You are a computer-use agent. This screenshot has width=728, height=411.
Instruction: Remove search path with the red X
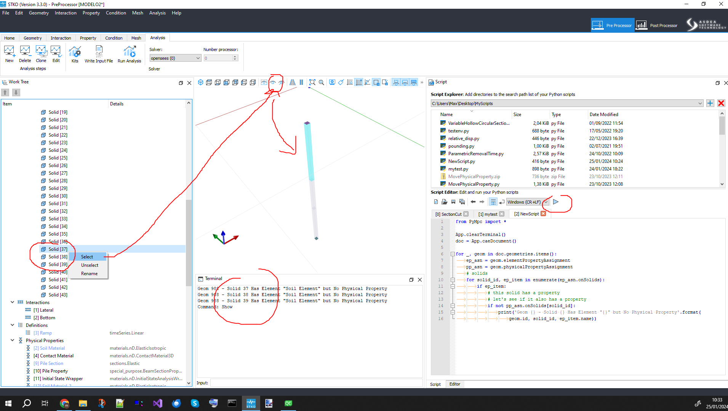[721, 103]
